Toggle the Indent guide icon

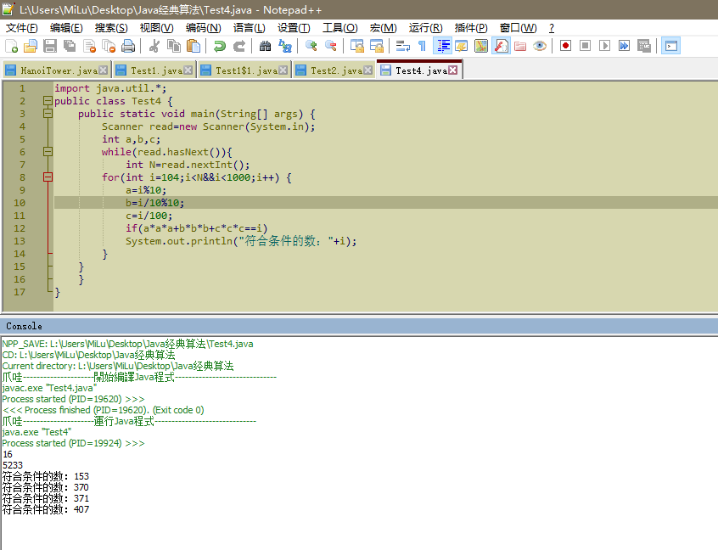[x=442, y=46]
